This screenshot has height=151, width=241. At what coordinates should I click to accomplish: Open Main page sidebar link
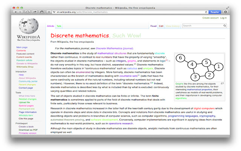(22, 47)
